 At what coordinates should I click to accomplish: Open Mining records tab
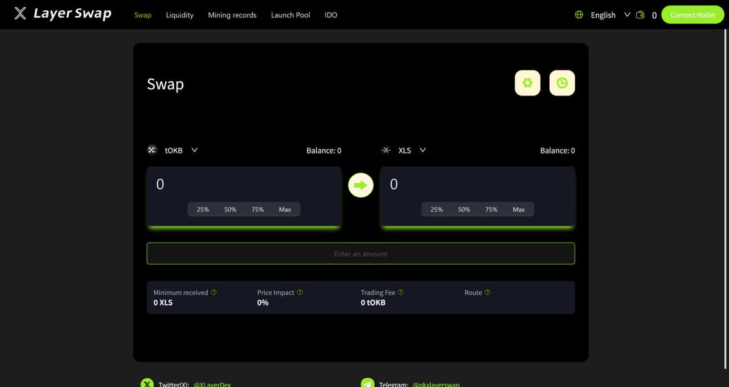click(x=232, y=15)
